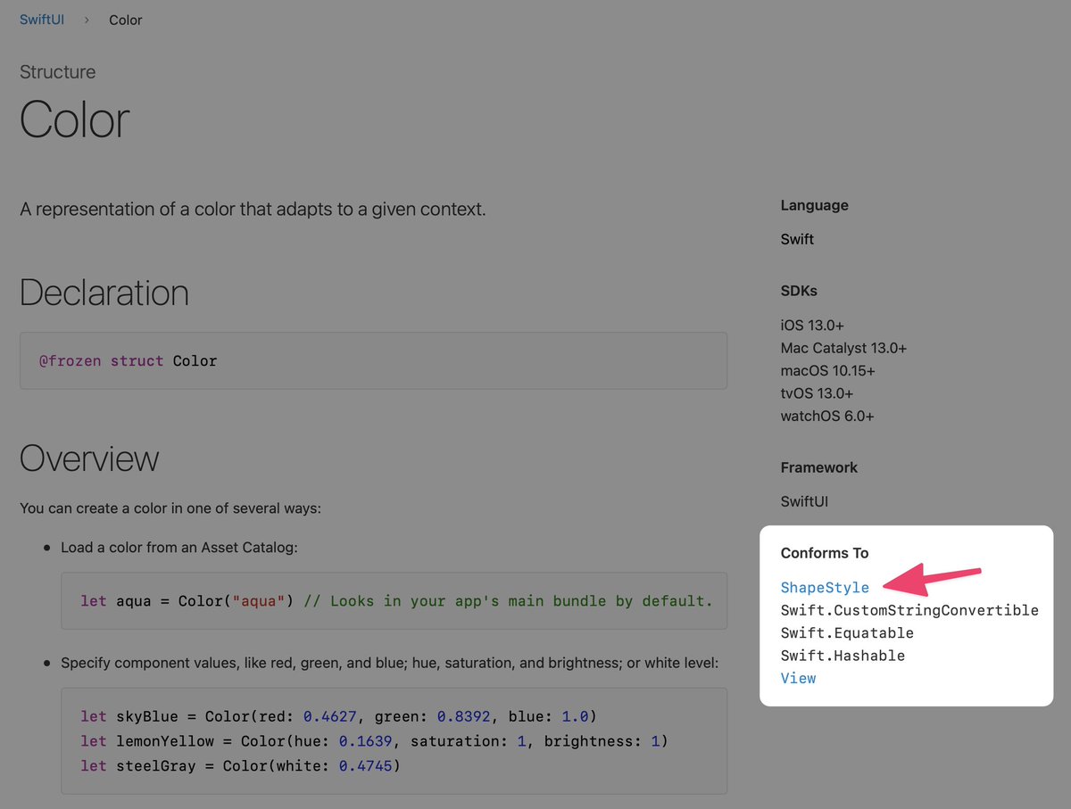The width and height of the screenshot is (1071, 809).
Task: Click the Mac Catalyst 13.0+ SDK entry
Action: click(843, 348)
